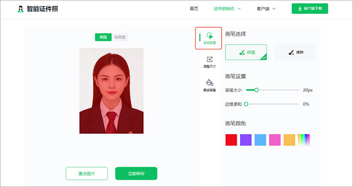The height and width of the screenshot is (187, 353).
Task: Click the 0% edge softness value
Action: tap(306, 104)
